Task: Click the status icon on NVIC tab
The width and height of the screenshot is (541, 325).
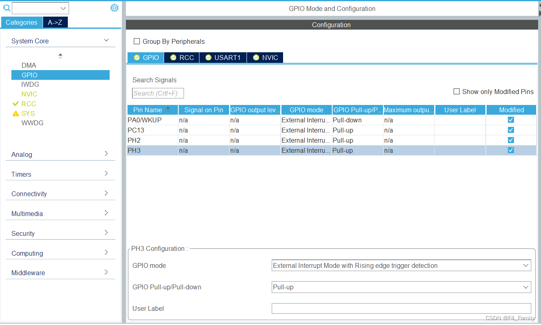Action: tap(256, 58)
